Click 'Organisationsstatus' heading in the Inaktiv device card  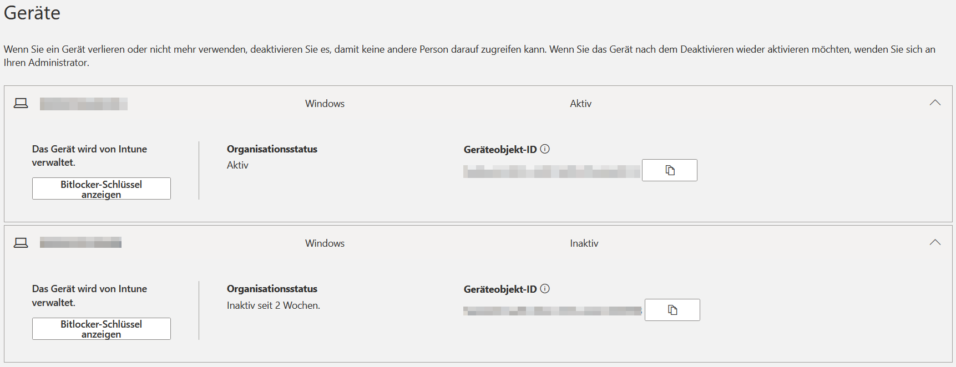272,289
